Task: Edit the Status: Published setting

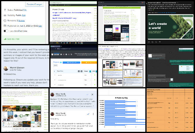Action: click(x=25, y=10)
